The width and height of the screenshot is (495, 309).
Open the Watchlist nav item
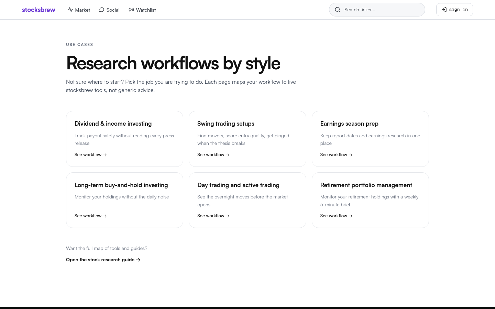[142, 10]
